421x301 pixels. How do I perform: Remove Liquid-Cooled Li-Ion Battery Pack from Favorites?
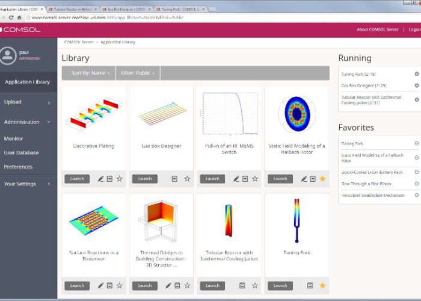click(417, 172)
